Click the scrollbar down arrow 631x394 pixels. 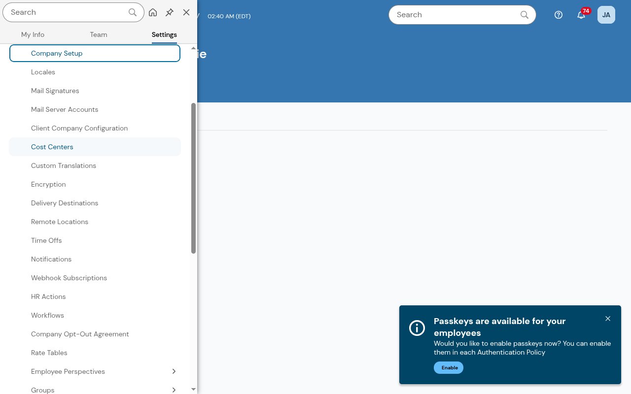tap(193, 390)
